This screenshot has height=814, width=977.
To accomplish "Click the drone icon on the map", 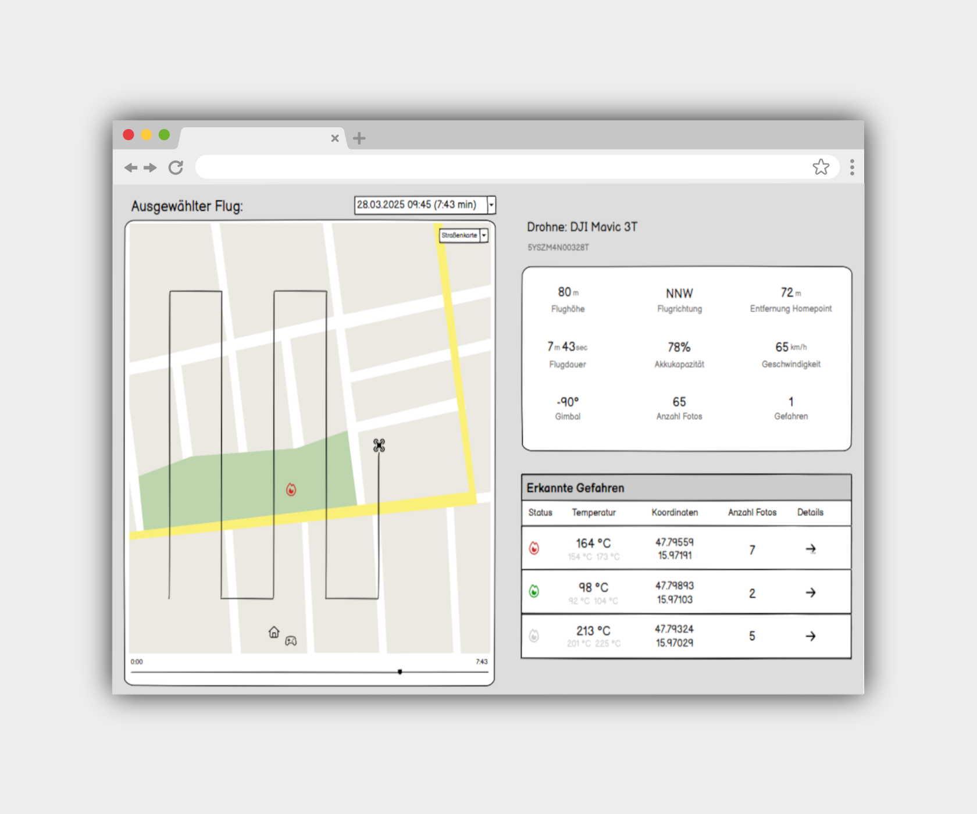I will [x=379, y=445].
